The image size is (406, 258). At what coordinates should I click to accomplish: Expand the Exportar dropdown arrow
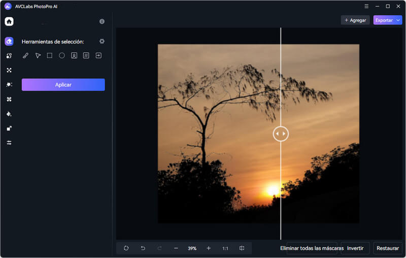(x=398, y=20)
